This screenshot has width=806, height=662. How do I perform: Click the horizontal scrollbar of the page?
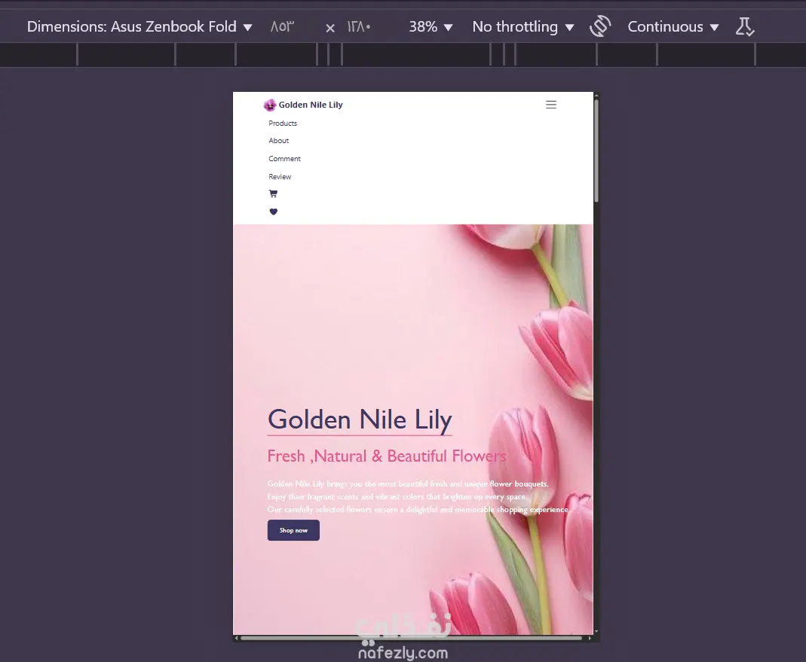411,639
